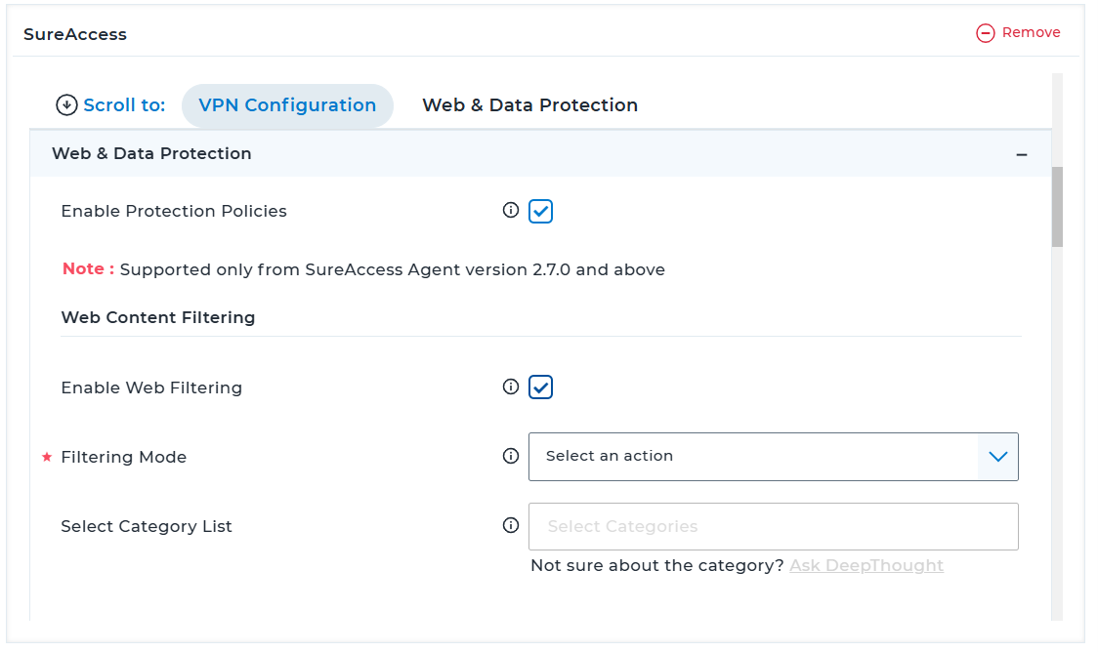This screenshot has height=652, width=1098.
Task: Click the 'Not sure about the category?' text
Action: tap(656, 566)
